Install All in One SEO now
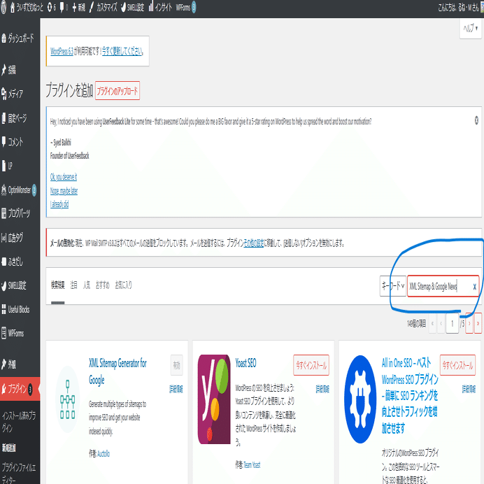This screenshot has width=484, height=484. tap(457, 365)
